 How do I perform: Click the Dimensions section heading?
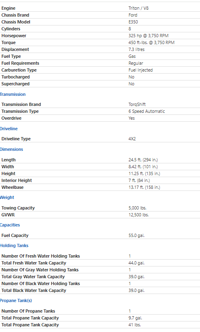tap(11, 149)
